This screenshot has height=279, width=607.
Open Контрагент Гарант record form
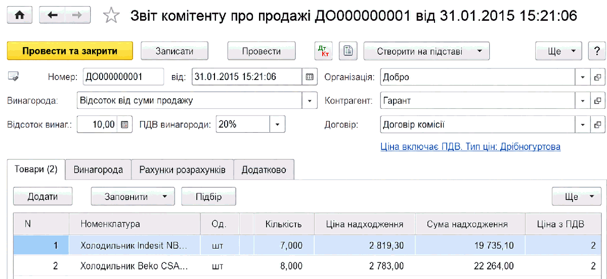(x=597, y=100)
